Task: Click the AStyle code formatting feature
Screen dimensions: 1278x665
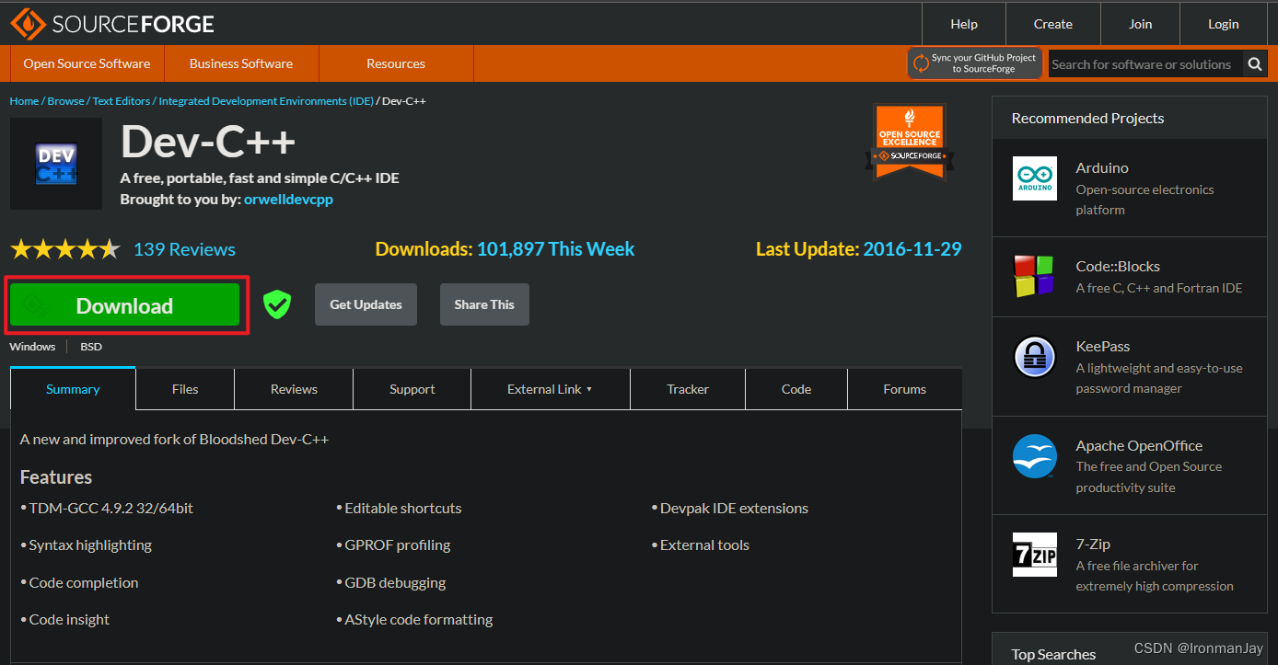Action: (419, 620)
